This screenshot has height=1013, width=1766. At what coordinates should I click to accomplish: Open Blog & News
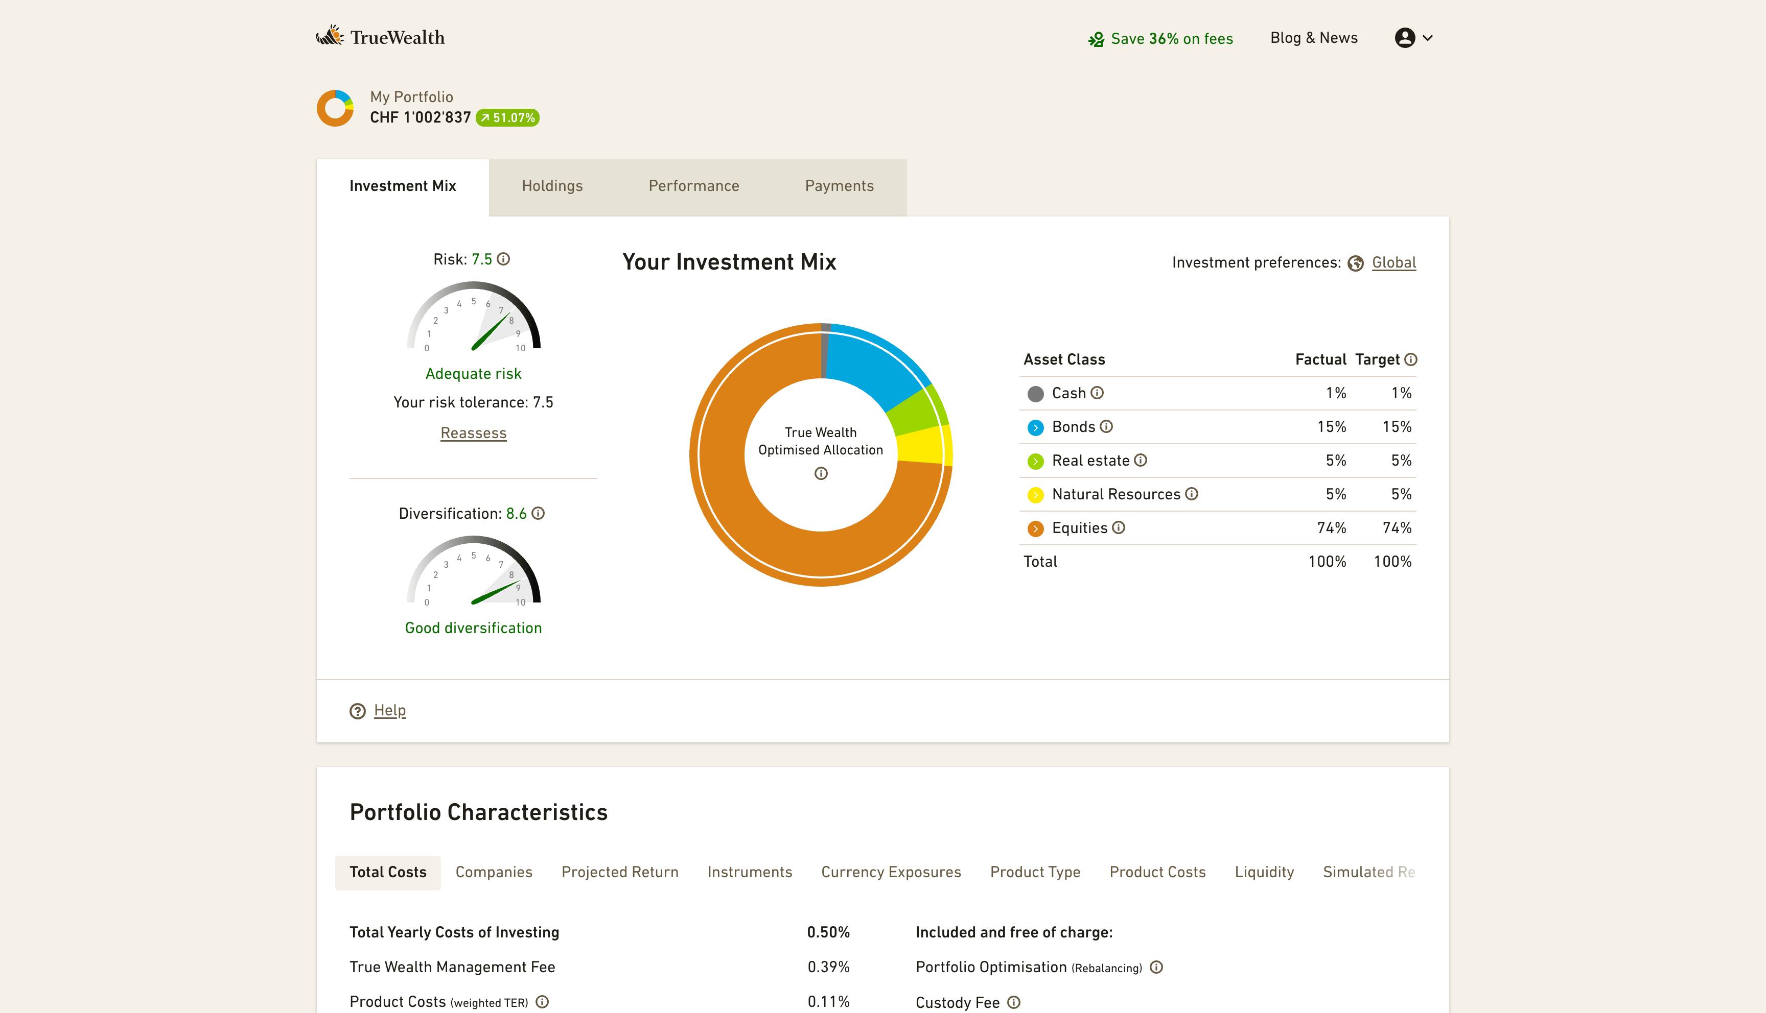(1314, 38)
